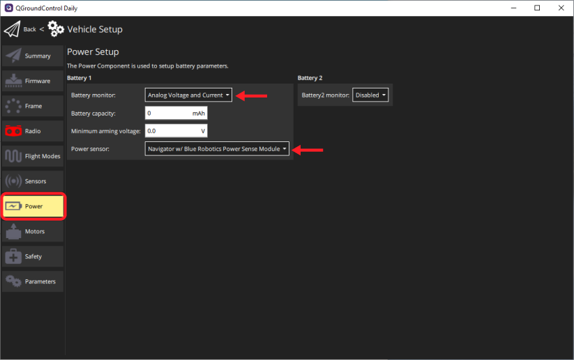Click the Battery capacity input field

tap(169, 113)
